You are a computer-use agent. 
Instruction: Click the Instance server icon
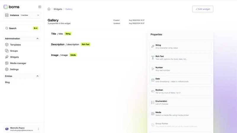click(x=7, y=15)
